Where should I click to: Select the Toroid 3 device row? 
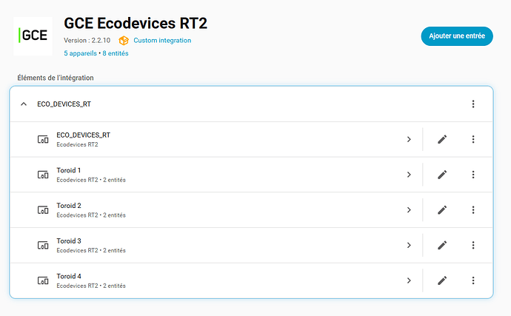(216, 245)
